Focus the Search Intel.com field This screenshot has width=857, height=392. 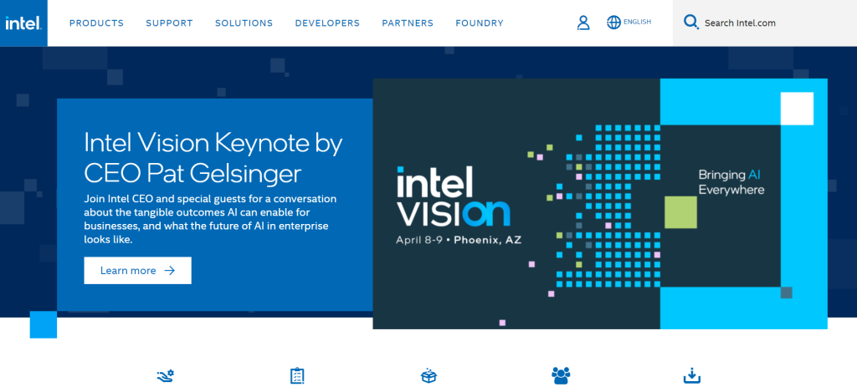pyautogui.click(x=765, y=23)
